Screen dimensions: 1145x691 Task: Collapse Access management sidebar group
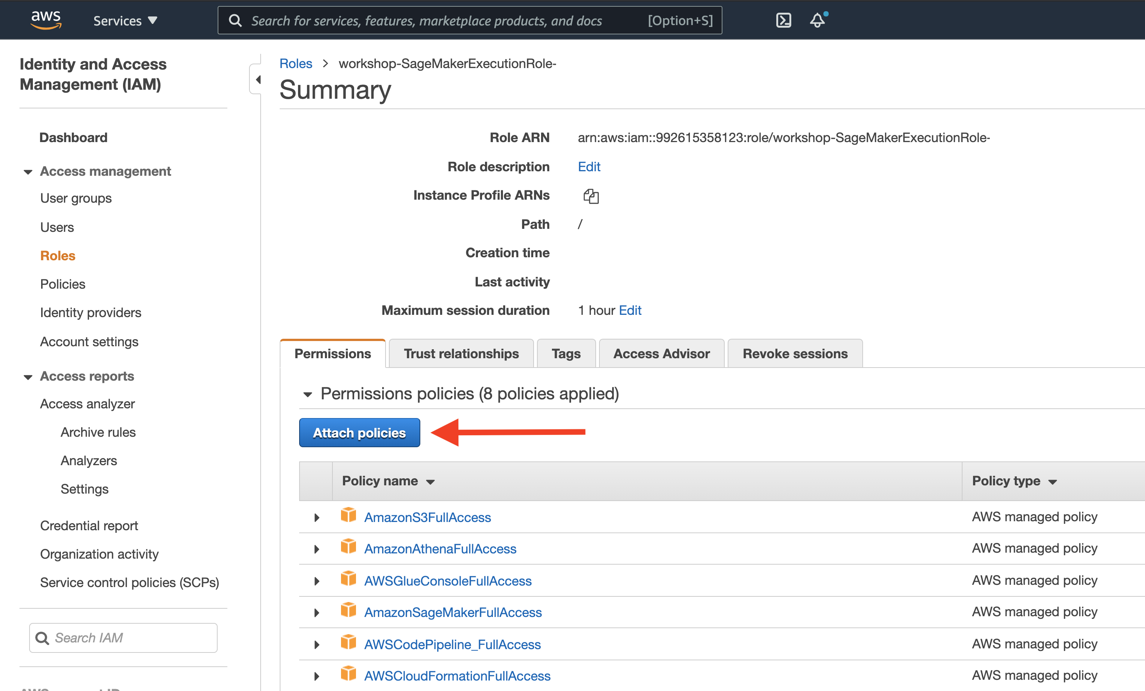28,172
